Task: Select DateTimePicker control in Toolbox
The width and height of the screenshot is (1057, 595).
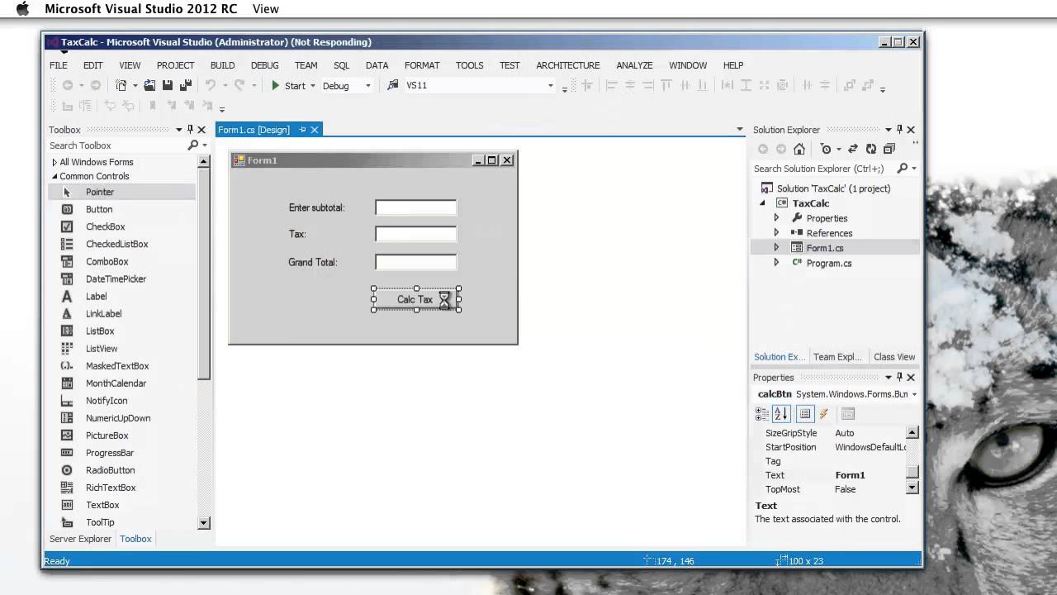Action: tap(121, 278)
